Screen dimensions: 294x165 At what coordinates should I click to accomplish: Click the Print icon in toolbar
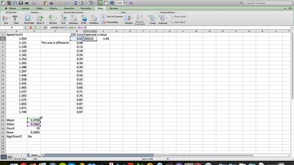coord(27,3)
